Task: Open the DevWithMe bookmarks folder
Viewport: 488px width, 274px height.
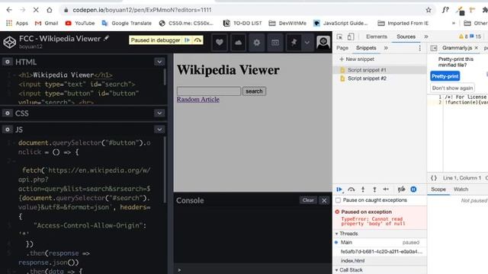Action: coord(287,23)
